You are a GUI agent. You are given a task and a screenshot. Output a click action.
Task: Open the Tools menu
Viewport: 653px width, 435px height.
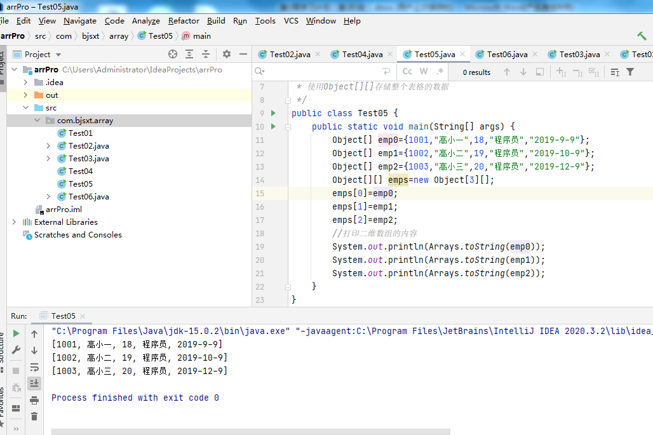266,21
